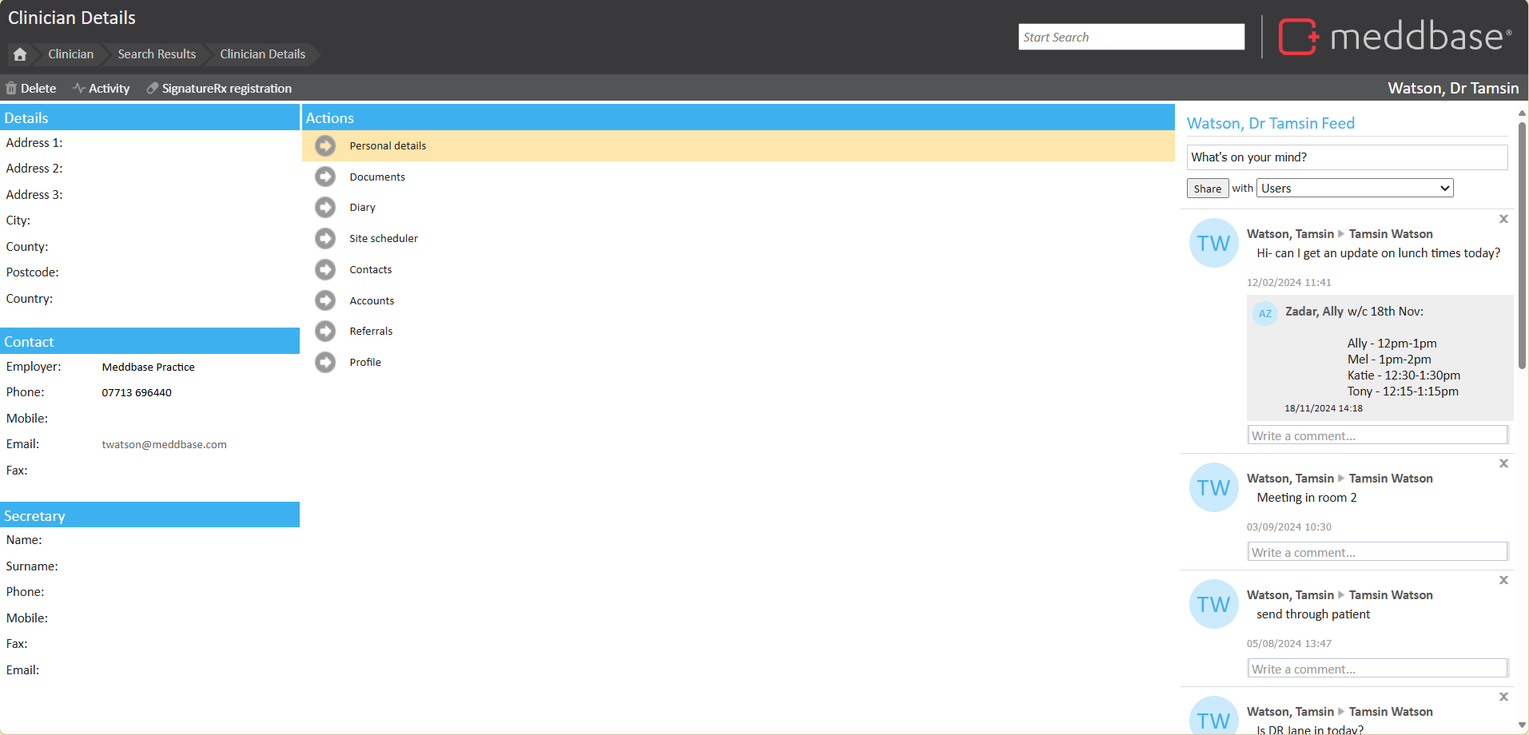Click arrow icon beside Site scheduler
This screenshot has height=735, width=1529.
point(325,238)
